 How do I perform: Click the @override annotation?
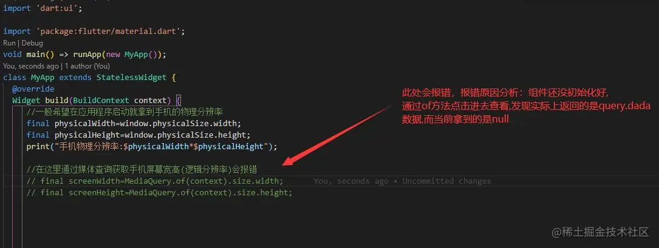(x=33, y=89)
